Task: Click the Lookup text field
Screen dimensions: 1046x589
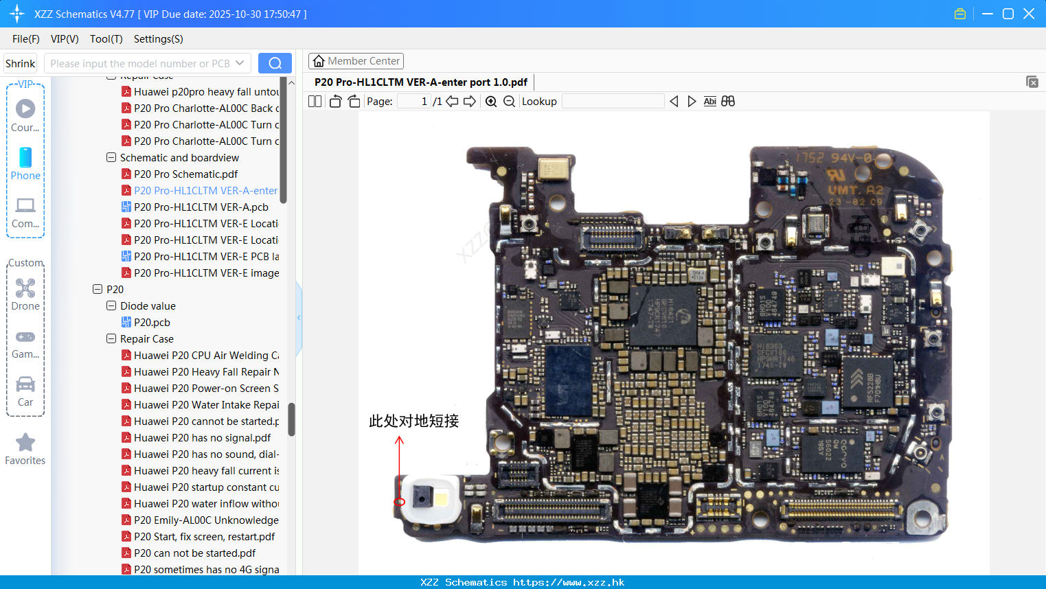Action: pyautogui.click(x=613, y=102)
